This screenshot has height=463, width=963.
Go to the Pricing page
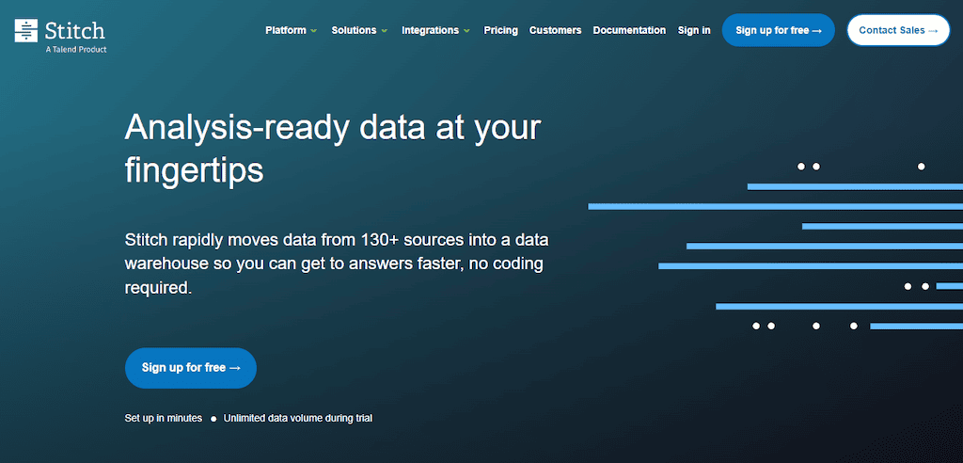click(500, 30)
